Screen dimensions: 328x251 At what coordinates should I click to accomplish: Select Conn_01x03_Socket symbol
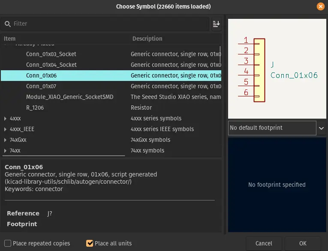coord(51,54)
